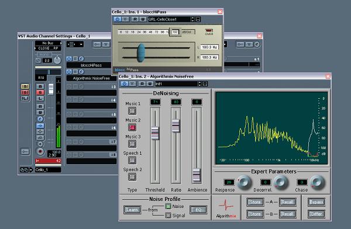
Task: Open the Cello_1 channel name selector
Action: pyautogui.click(x=48, y=170)
